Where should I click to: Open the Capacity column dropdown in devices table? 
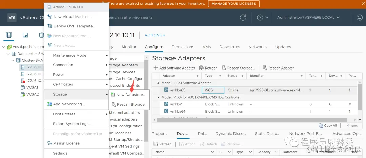(x=276, y=152)
